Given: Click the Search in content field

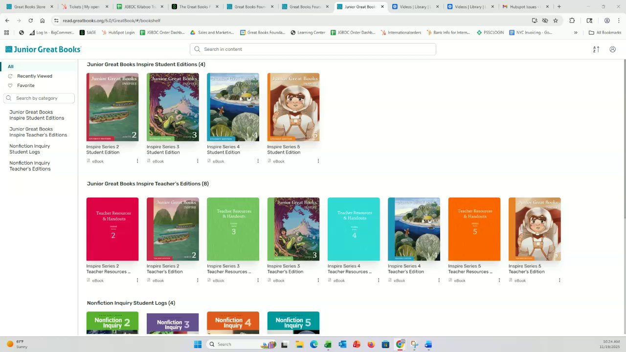Looking at the screenshot, I should point(313,49).
